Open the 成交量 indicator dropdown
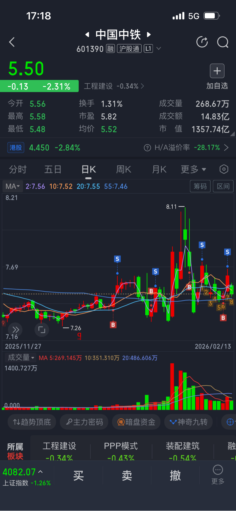The height and width of the screenshot is (511, 236). [x=21, y=357]
